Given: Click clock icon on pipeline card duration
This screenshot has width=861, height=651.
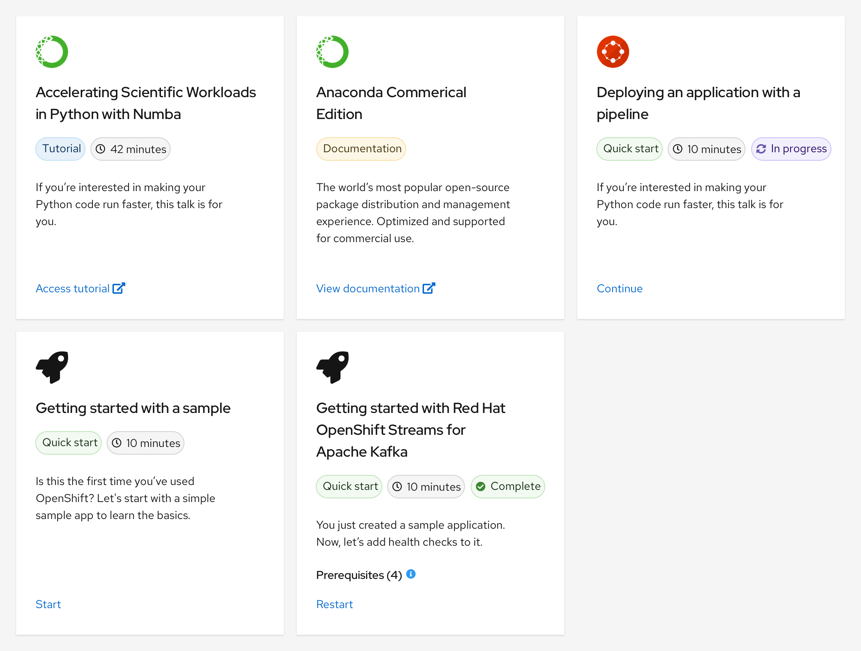Looking at the screenshot, I should [x=678, y=149].
